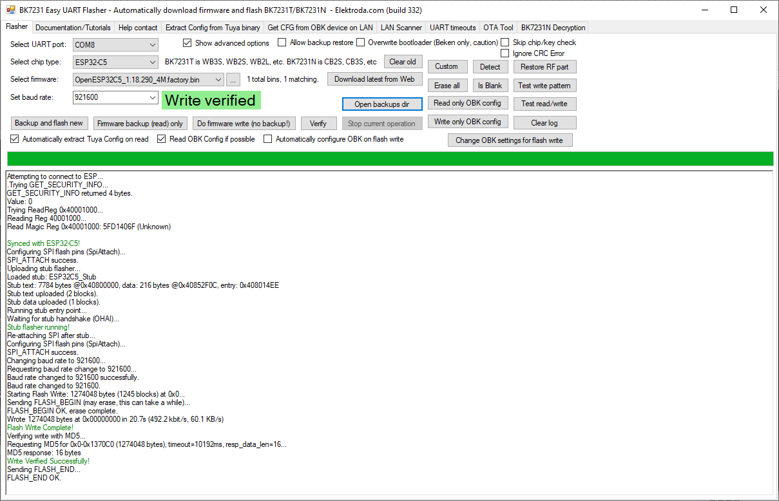This screenshot has height=501, width=779.
Task: Click log line 'Uploading stub flasher...'
Action: (x=44, y=269)
